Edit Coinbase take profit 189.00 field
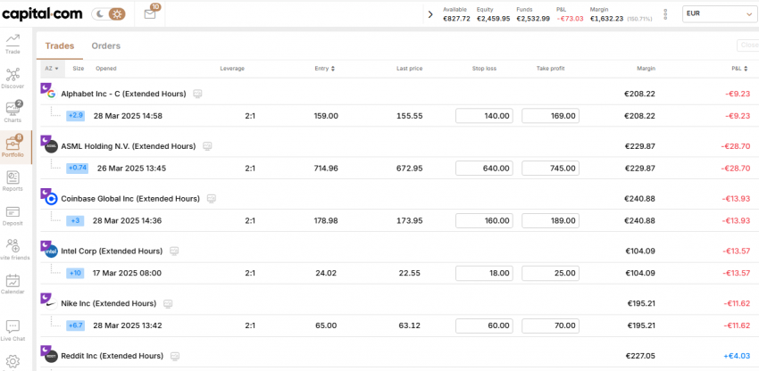 [550, 221]
